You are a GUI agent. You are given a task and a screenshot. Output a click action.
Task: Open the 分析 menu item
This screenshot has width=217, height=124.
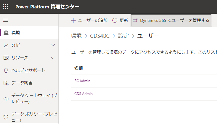coord(29,45)
